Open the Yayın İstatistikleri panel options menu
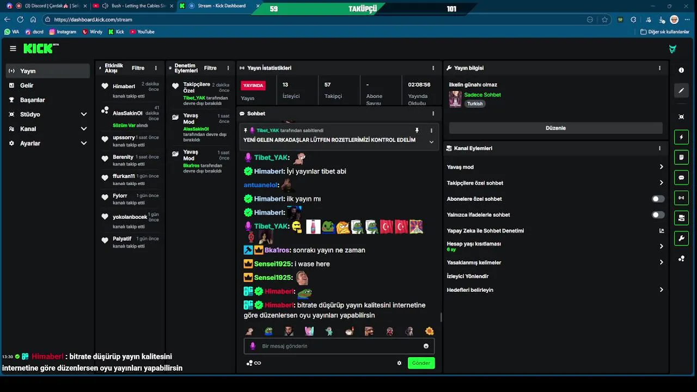The height and width of the screenshot is (392, 697). (x=433, y=68)
